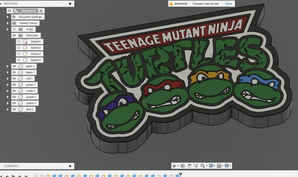Image resolution: width=298 pixels, height=177 pixels.
Task: Click the Document Settings gear icon
Action: pos(14,17)
